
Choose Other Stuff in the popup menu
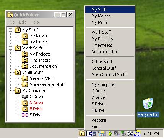(110, 62)
